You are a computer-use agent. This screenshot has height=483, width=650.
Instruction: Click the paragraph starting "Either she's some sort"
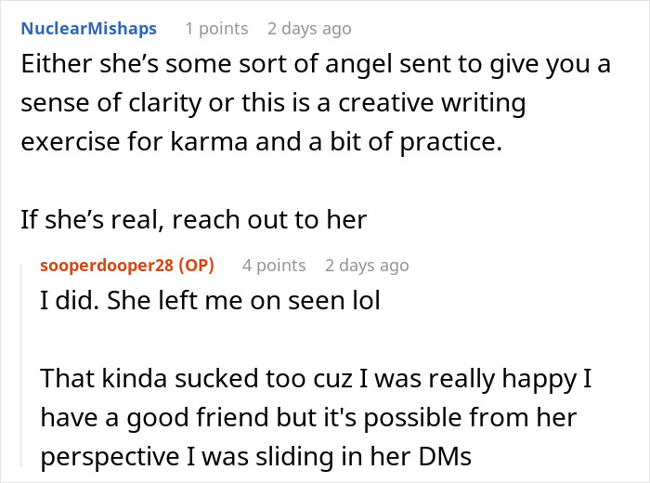[x=316, y=103]
